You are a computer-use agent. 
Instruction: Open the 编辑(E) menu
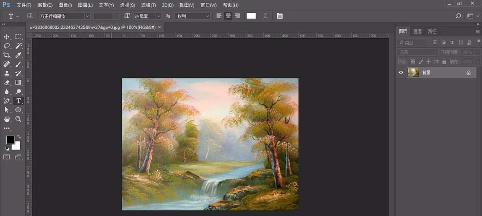45,5
